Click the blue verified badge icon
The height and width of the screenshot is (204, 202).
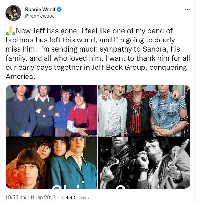pos(59,9)
